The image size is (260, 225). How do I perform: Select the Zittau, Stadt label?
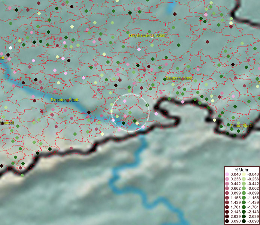click(x=241, y=126)
